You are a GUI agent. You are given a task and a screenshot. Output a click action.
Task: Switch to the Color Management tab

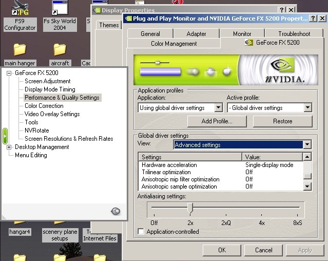click(173, 44)
